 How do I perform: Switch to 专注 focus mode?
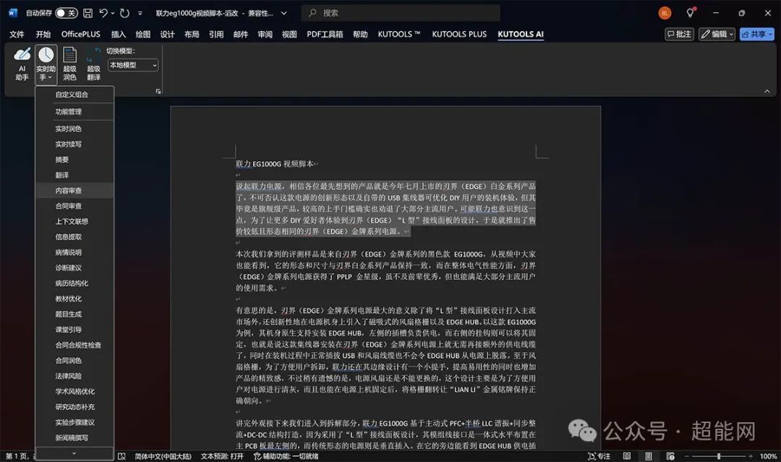(599, 456)
